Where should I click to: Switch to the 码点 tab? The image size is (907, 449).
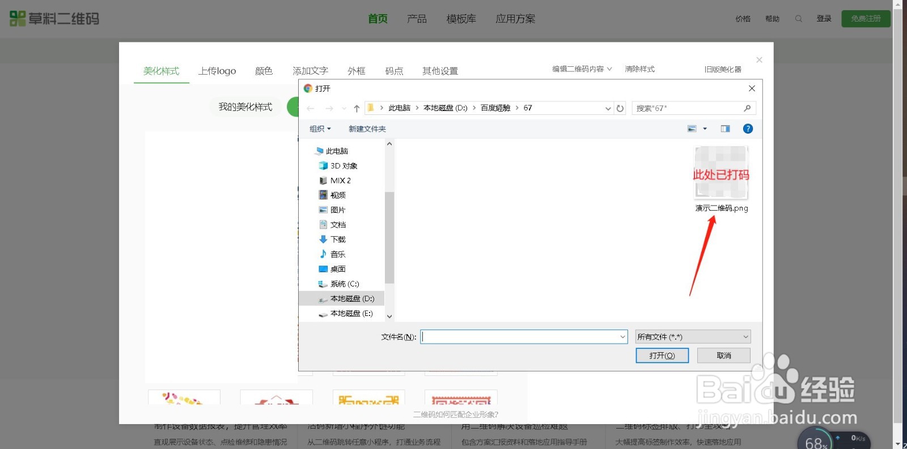tap(394, 71)
